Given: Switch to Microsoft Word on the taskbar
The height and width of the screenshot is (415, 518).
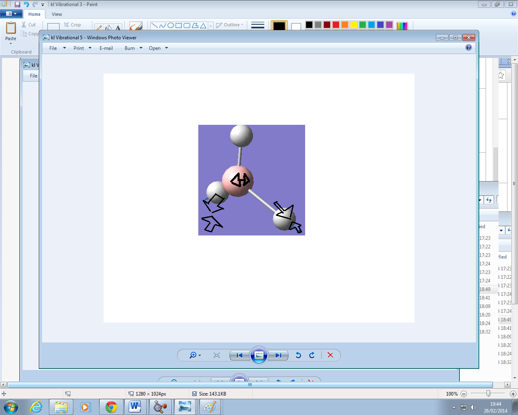Looking at the screenshot, I should (135, 407).
